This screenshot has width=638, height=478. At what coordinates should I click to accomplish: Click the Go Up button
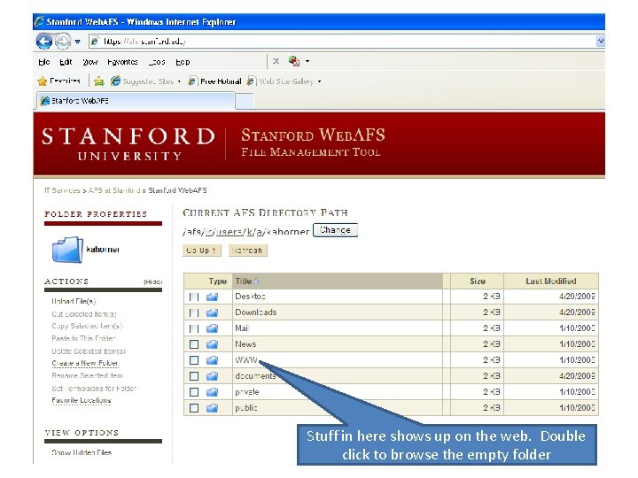tap(201, 251)
